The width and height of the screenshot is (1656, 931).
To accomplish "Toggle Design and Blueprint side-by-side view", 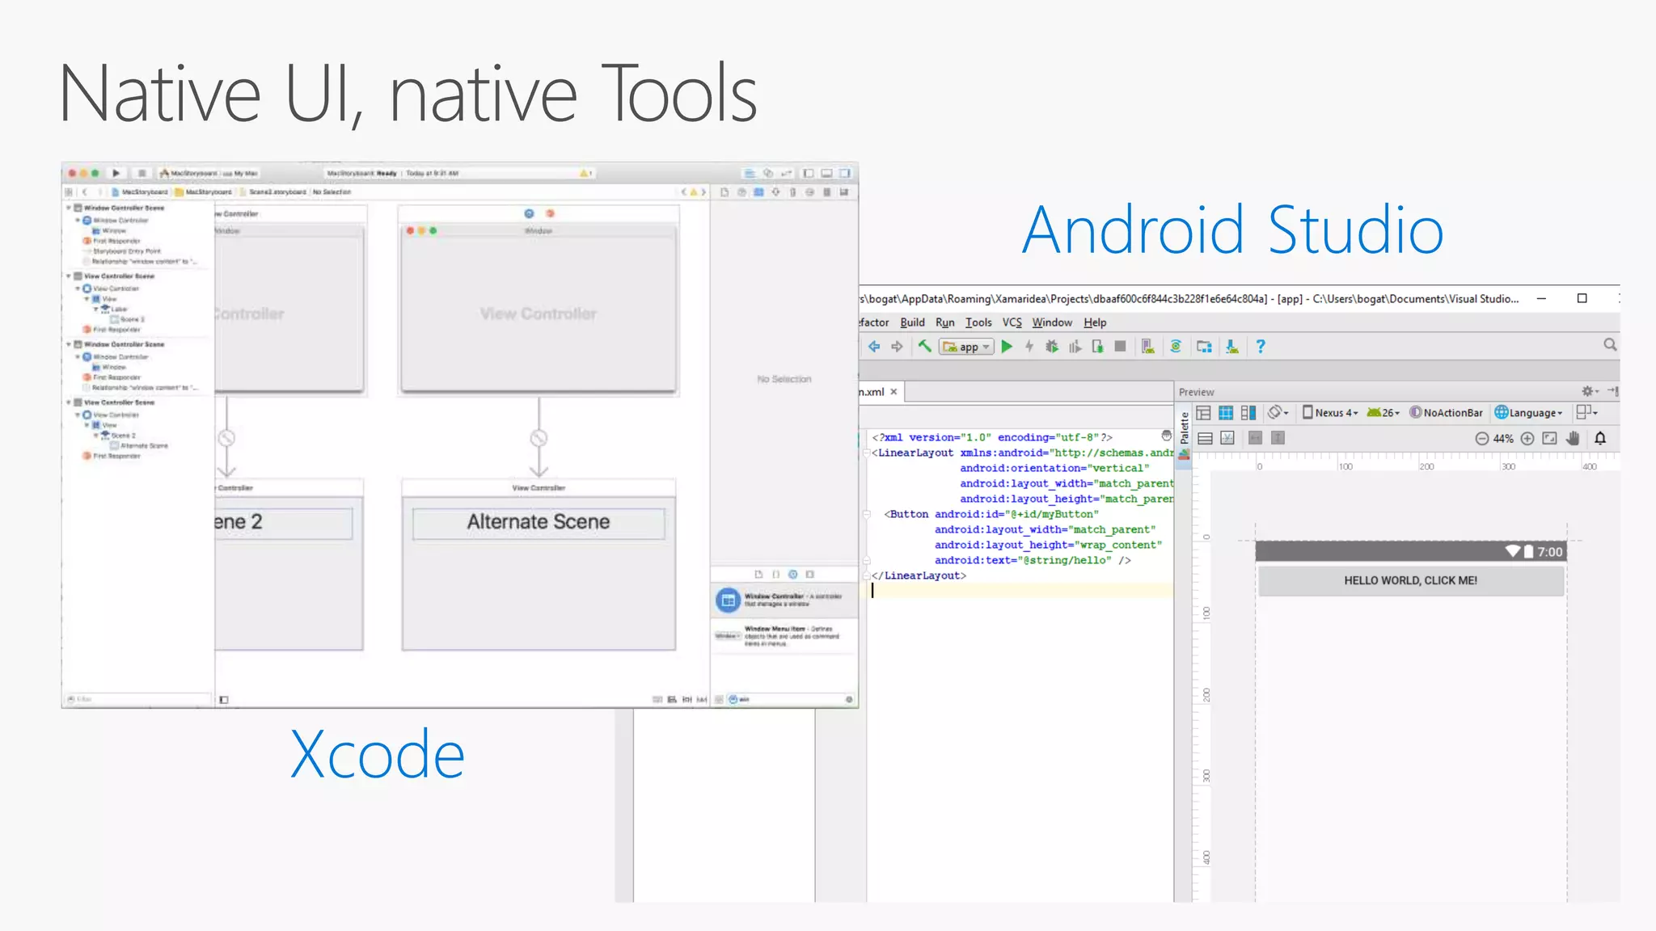I will click(1248, 413).
